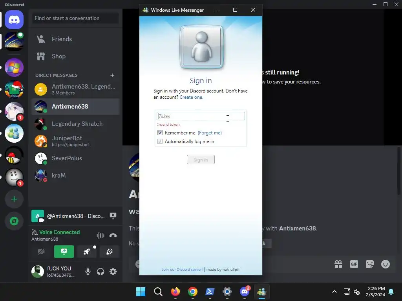Click the network tray icon

tap(347, 292)
